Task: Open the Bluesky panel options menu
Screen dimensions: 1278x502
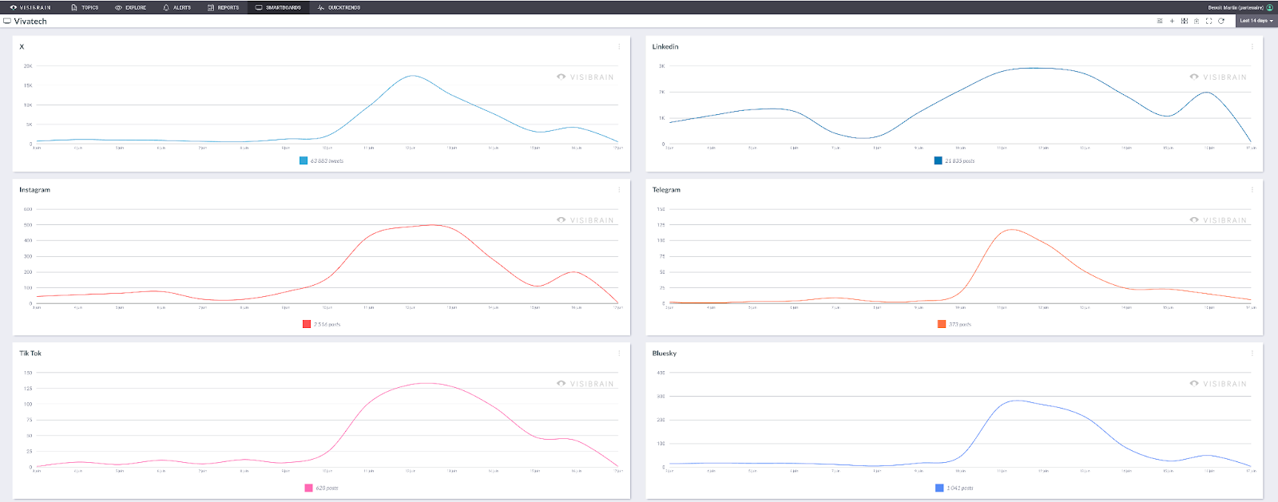Action: point(1252,353)
